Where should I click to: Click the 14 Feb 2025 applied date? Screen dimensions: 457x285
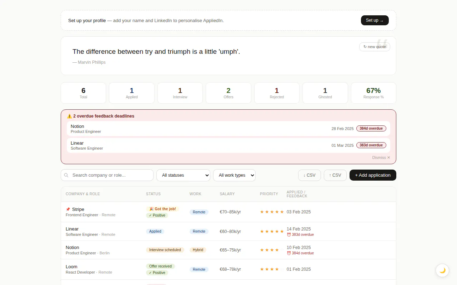[x=299, y=229]
